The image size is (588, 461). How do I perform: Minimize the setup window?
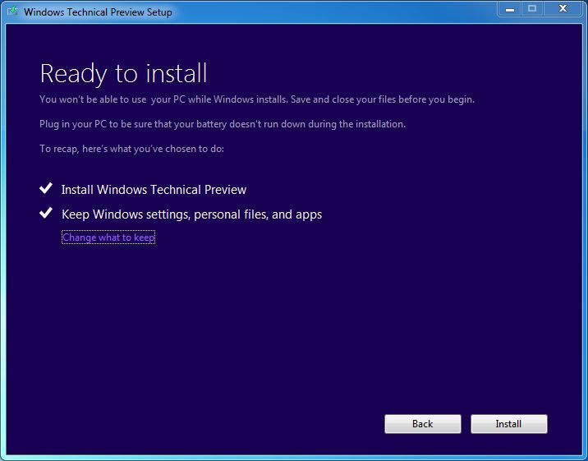tap(510, 9)
